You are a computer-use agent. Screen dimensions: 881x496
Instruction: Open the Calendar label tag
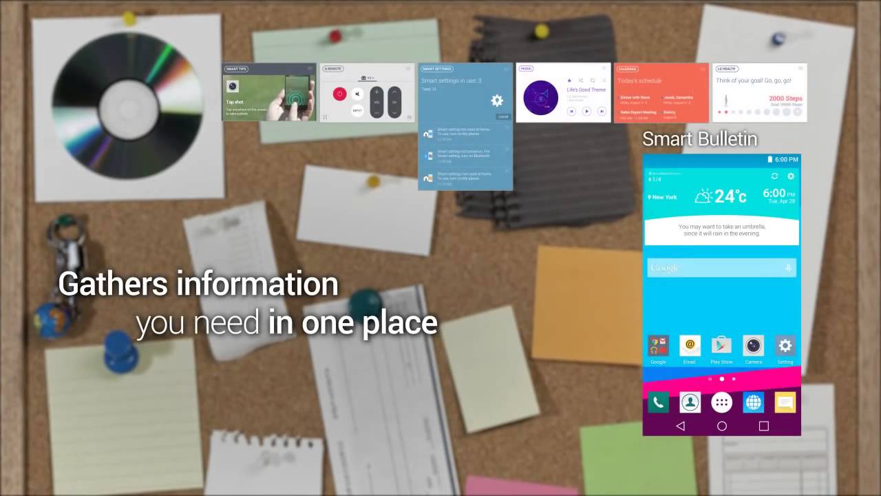pos(628,69)
